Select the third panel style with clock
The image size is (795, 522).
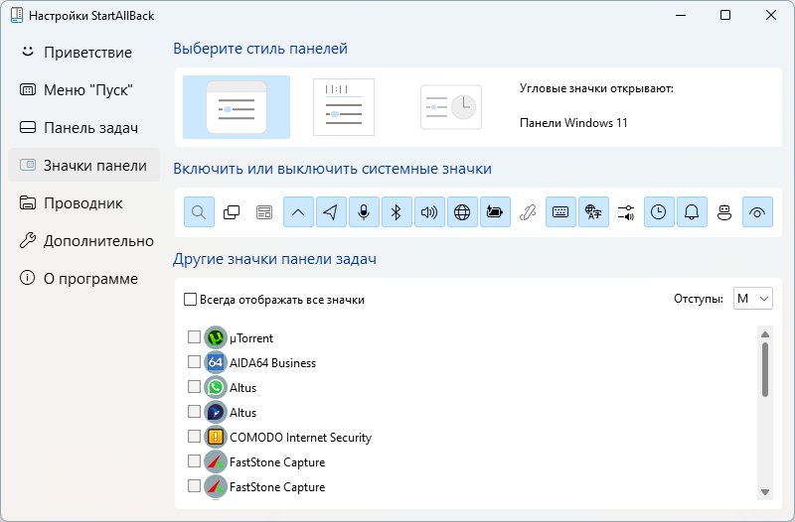tap(451, 107)
